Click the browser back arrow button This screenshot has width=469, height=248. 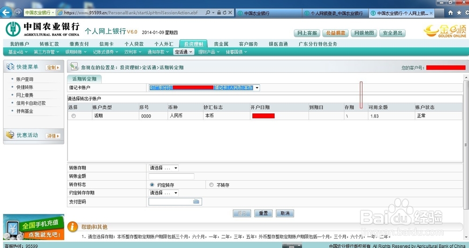tap(7, 13)
